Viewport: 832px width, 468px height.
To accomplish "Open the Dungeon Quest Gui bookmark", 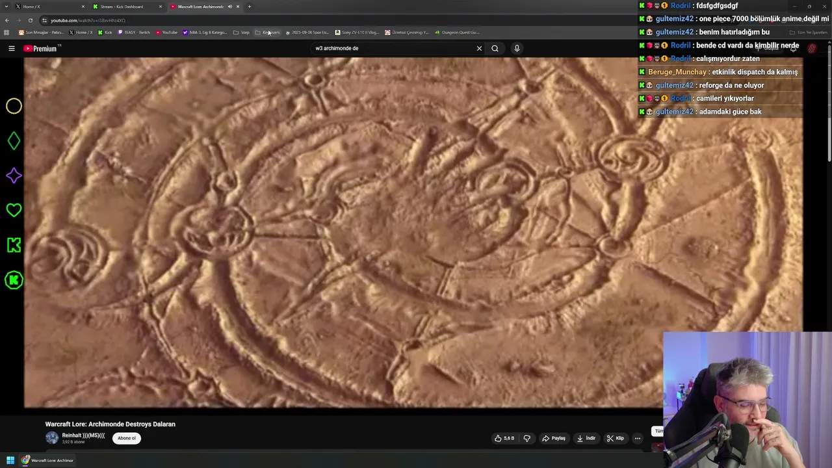I will tap(457, 32).
